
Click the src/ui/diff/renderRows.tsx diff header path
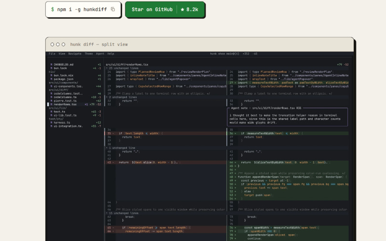(127, 65)
